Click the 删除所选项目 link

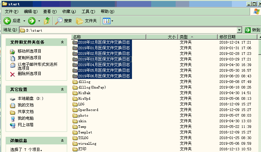pyautogui.click(x=29, y=73)
